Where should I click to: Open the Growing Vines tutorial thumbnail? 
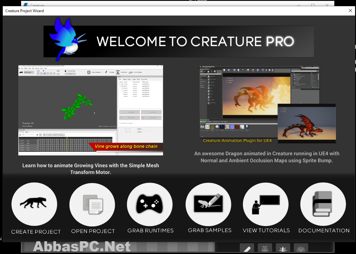pos(91,110)
